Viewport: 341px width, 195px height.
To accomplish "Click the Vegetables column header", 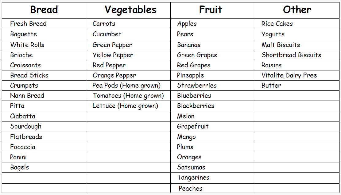I will [x=130, y=10].
